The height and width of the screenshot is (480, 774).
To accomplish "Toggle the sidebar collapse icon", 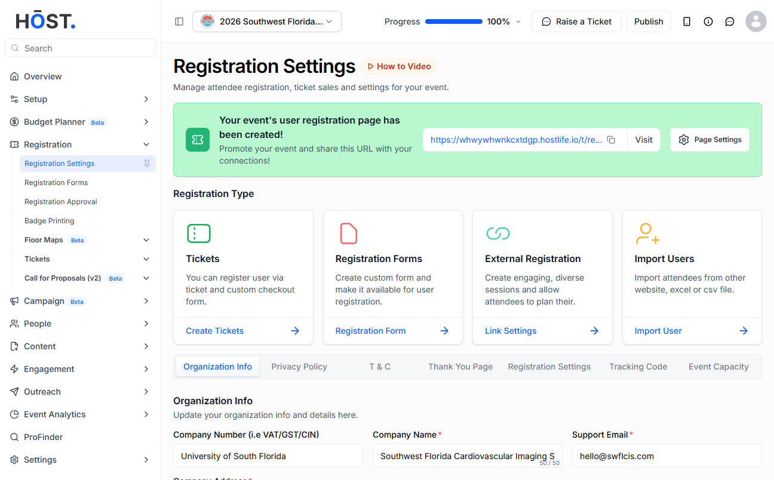I will [179, 21].
